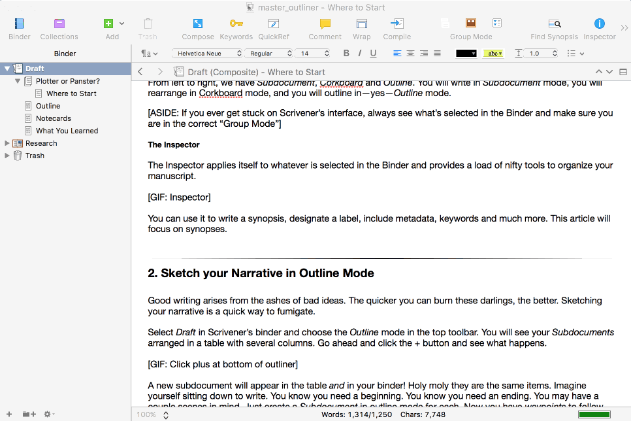The image size is (631, 421).
Task: Toggle bold formatting
Action: pos(346,53)
